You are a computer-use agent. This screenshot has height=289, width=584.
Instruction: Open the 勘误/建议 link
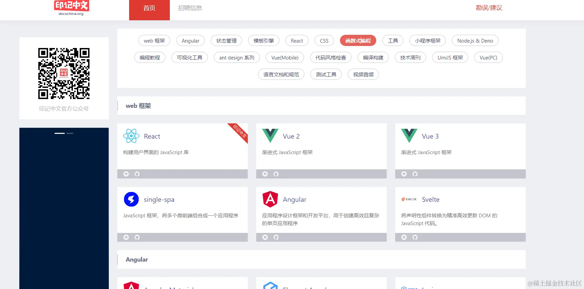tap(489, 8)
